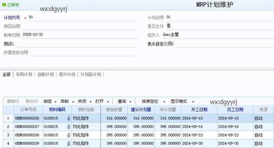
Task: Switch to the 全部 tab
Action: (7, 74)
